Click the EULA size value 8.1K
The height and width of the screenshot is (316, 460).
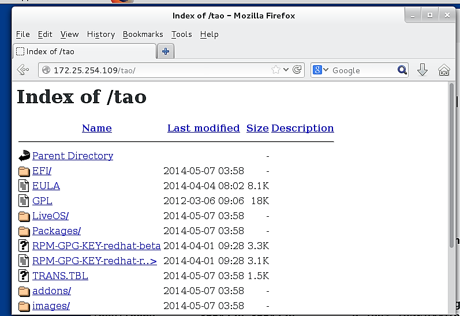(x=258, y=186)
